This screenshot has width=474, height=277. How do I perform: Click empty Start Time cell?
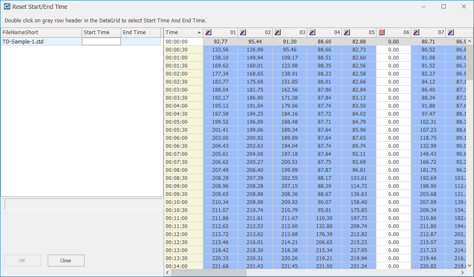[101, 41]
